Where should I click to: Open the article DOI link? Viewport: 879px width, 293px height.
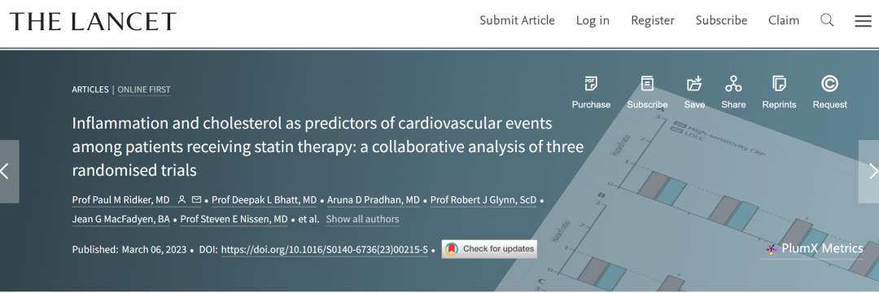(325, 249)
